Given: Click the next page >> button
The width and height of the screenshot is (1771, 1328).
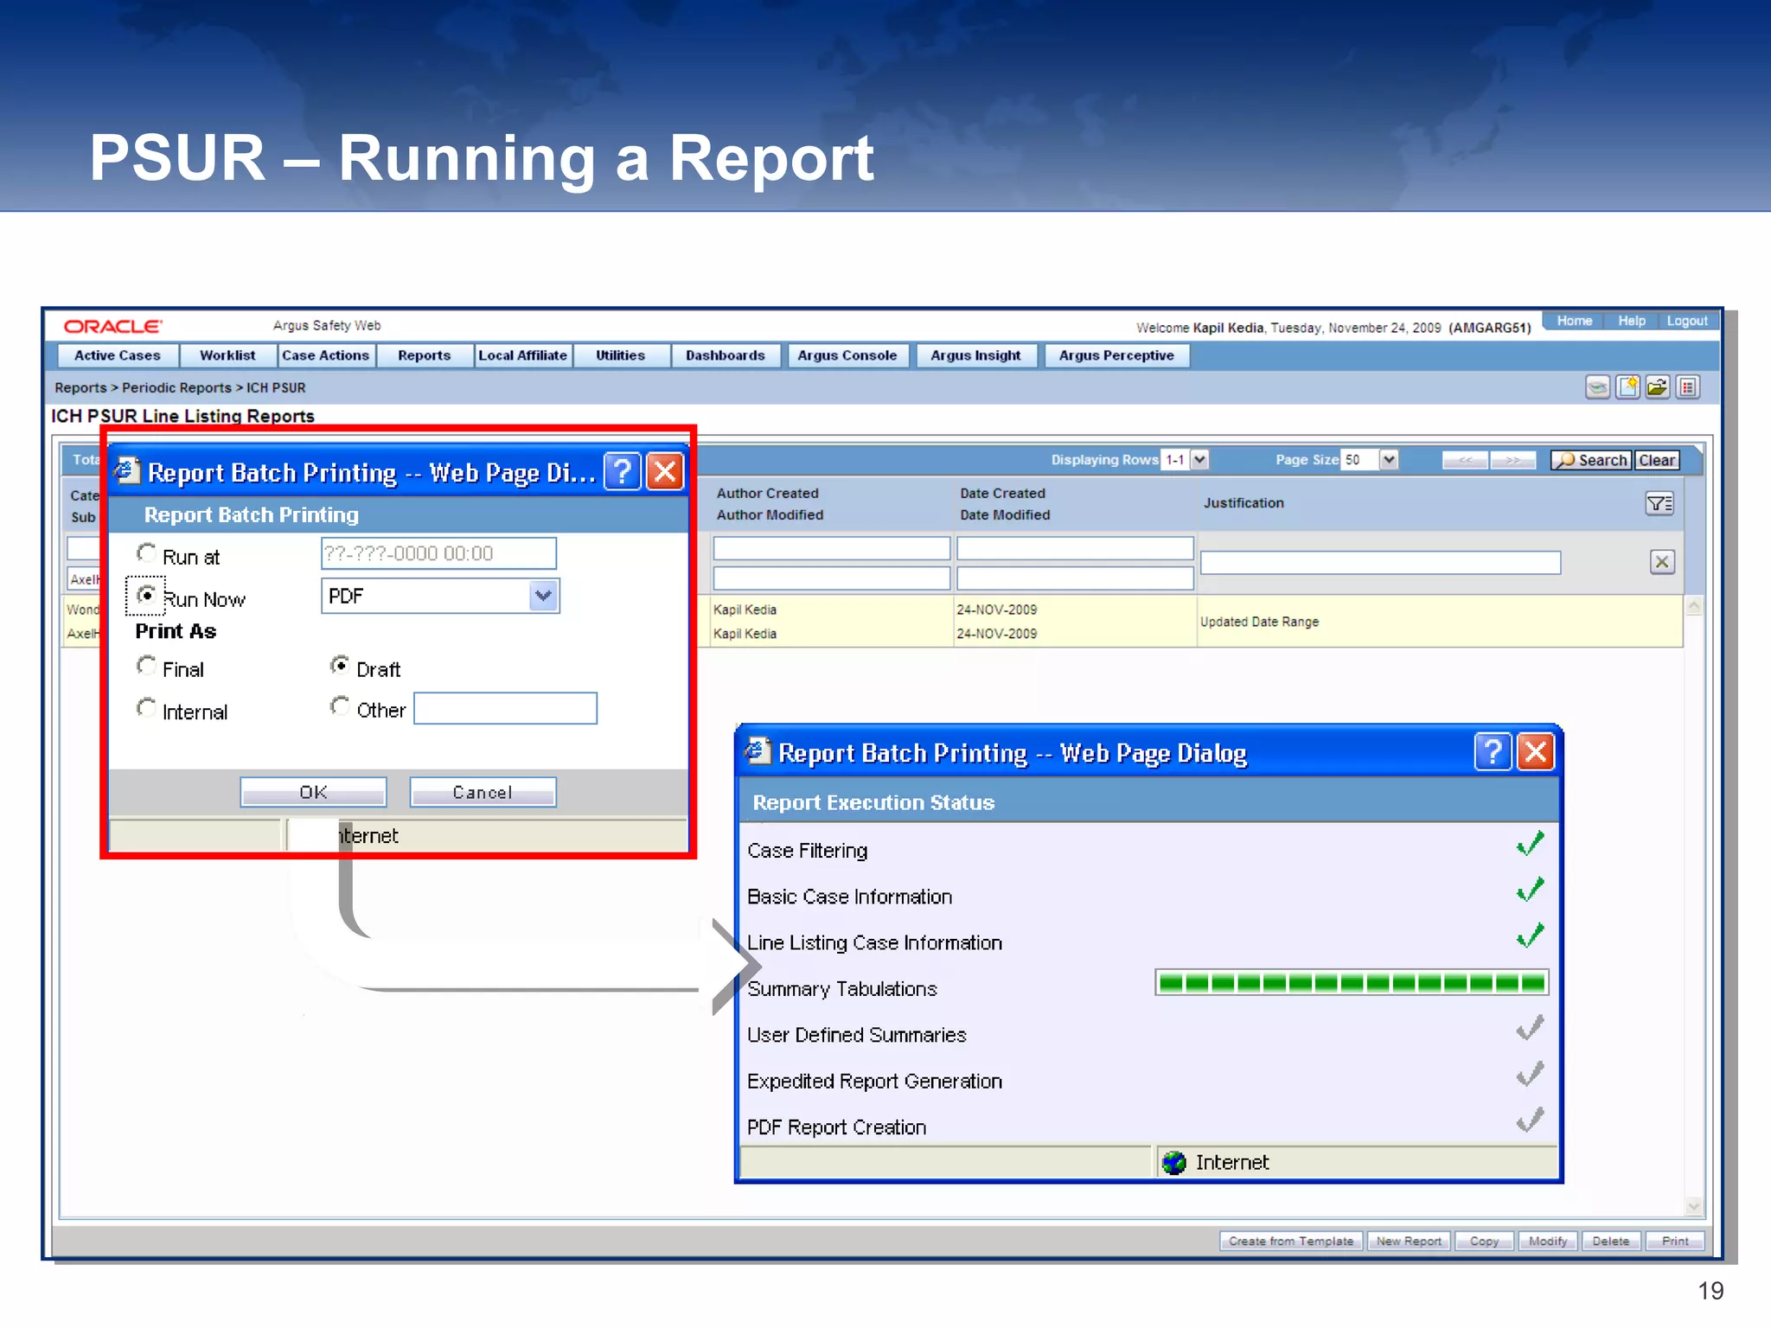Looking at the screenshot, I should point(1512,460).
